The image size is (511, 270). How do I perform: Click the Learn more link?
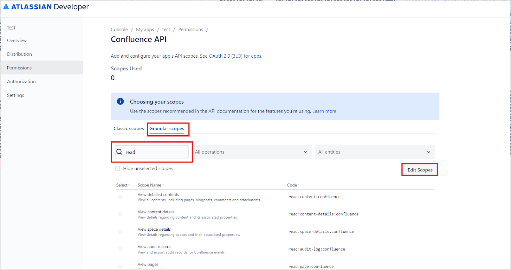click(x=324, y=111)
